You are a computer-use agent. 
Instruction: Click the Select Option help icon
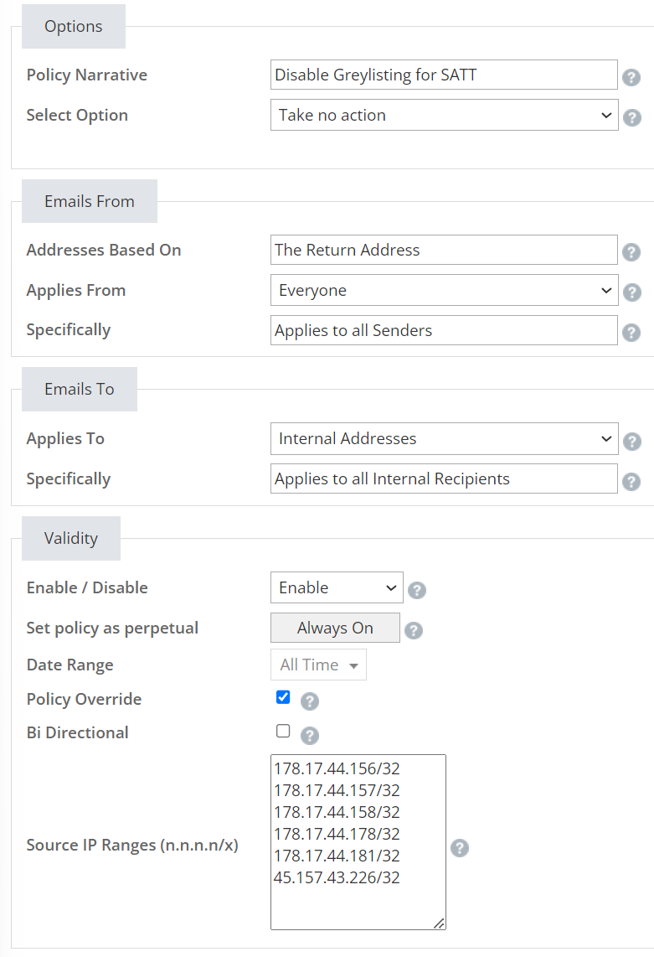[631, 118]
